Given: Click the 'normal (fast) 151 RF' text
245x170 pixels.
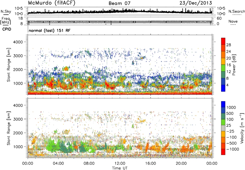Looking at the screenshot, I should point(50,30).
